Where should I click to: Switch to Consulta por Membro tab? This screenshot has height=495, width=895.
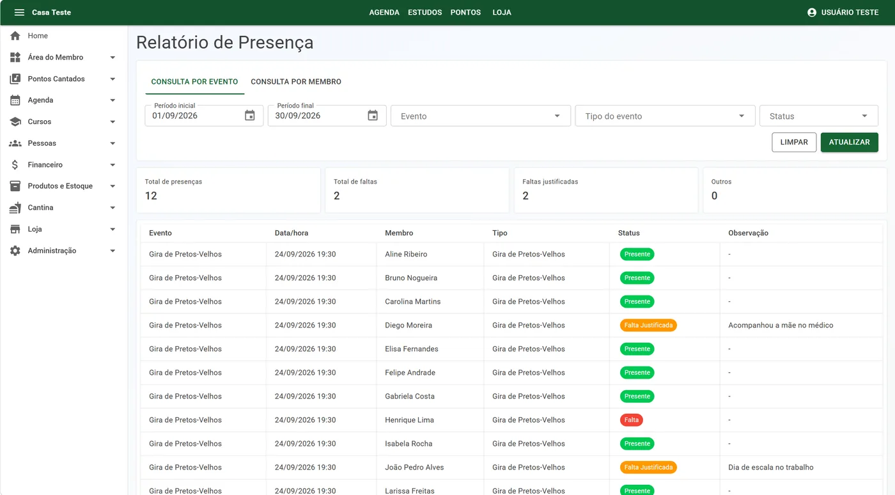tap(296, 82)
